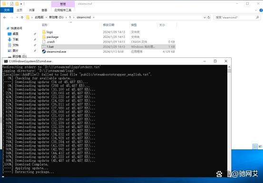263x183 pixels.
Task: Open 下载 in the navigation pane
Action: [x=15, y=39]
